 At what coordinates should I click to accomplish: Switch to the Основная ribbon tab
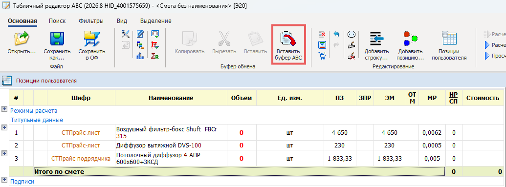tap(22, 21)
